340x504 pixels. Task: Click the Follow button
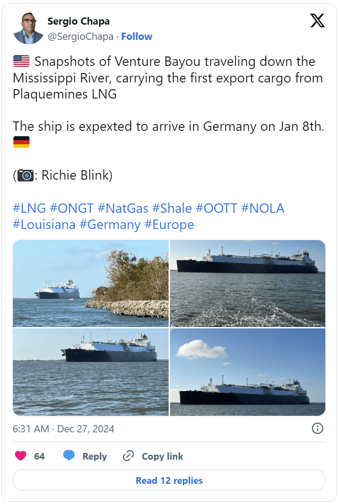tap(137, 36)
